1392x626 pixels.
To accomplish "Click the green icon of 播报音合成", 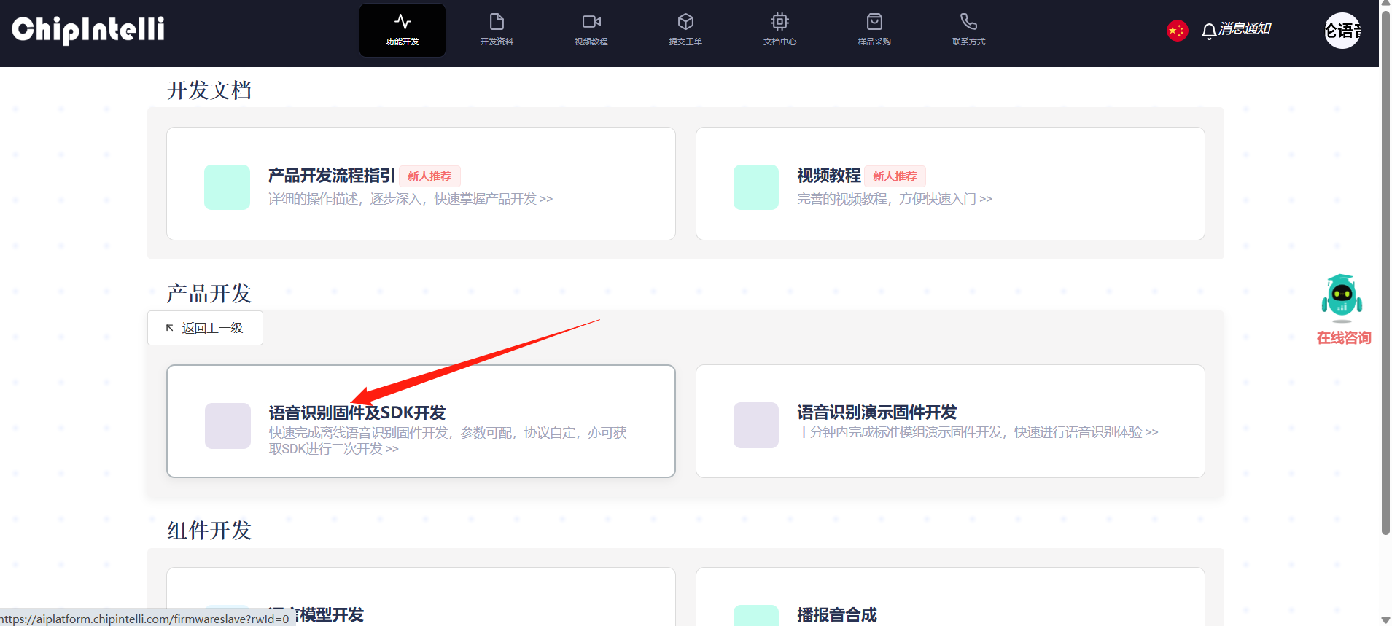I will click(756, 615).
